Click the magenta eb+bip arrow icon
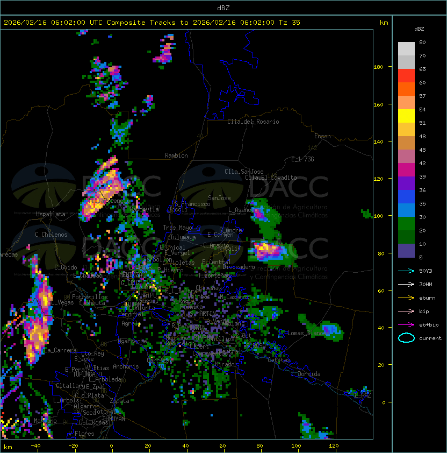Viewport: 447px width, 453px height. (406, 325)
